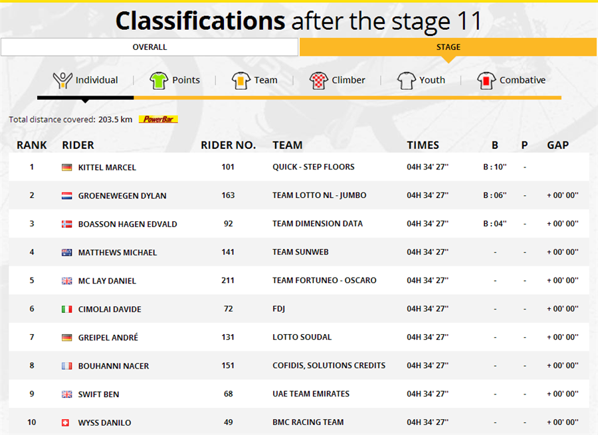Click the red Combative jersey icon
Viewport: 598px width, 435px height.
tap(486, 80)
